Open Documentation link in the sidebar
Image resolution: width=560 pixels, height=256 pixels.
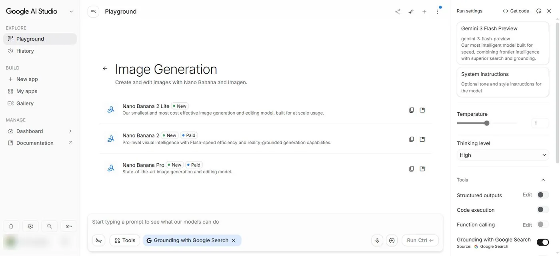(x=40, y=143)
